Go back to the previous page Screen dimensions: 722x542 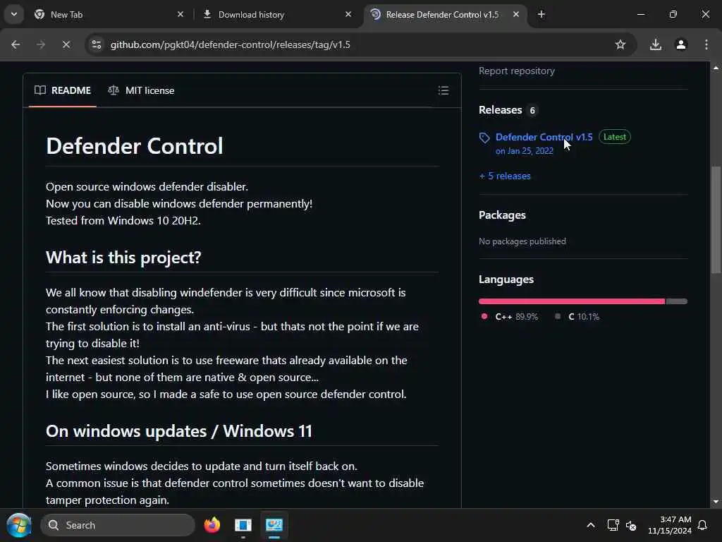pyautogui.click(x=16, y=44)
